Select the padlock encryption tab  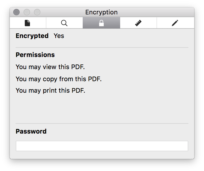tap(101, 23)
